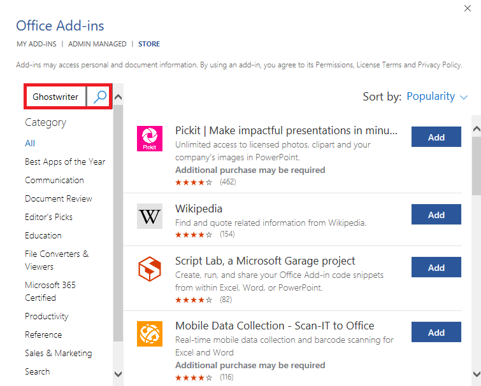
Task: Click the category list scroll down arrow
Action: click(118, 374)
